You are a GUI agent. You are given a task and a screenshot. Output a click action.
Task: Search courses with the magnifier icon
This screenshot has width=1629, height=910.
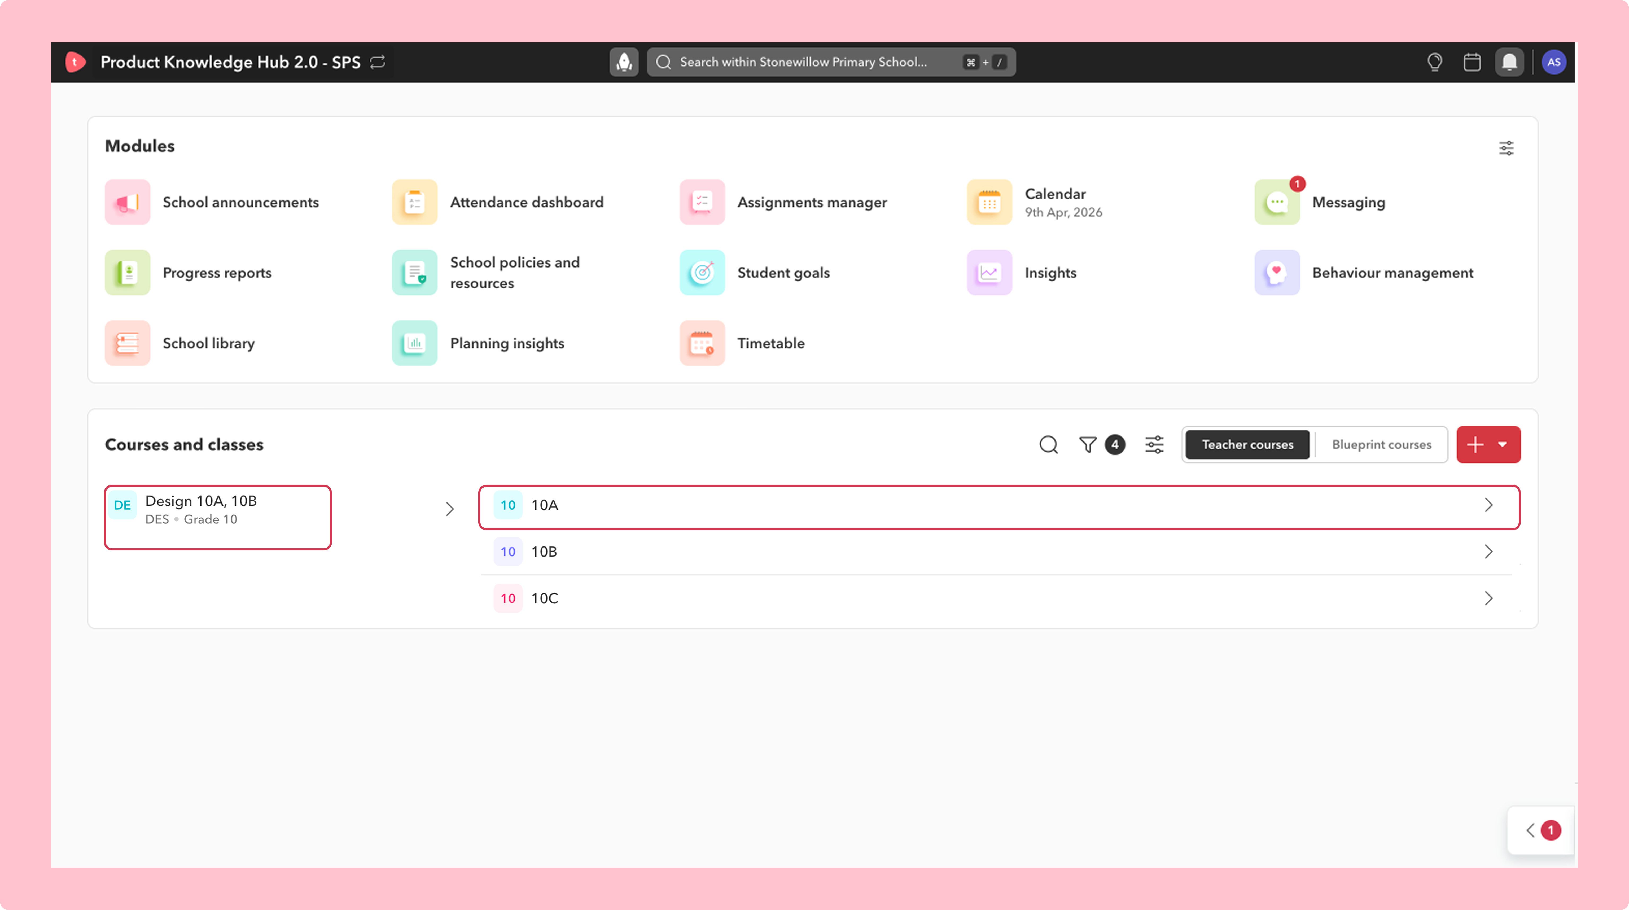click(x=1048, y=445)
